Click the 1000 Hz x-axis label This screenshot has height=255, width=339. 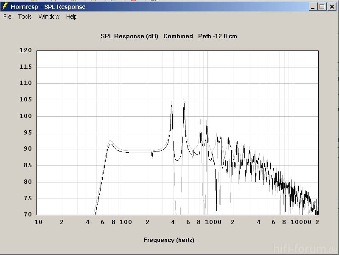213,222
